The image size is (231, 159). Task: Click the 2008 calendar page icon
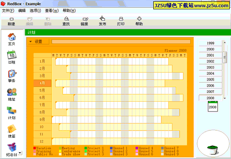coord(212,106)
